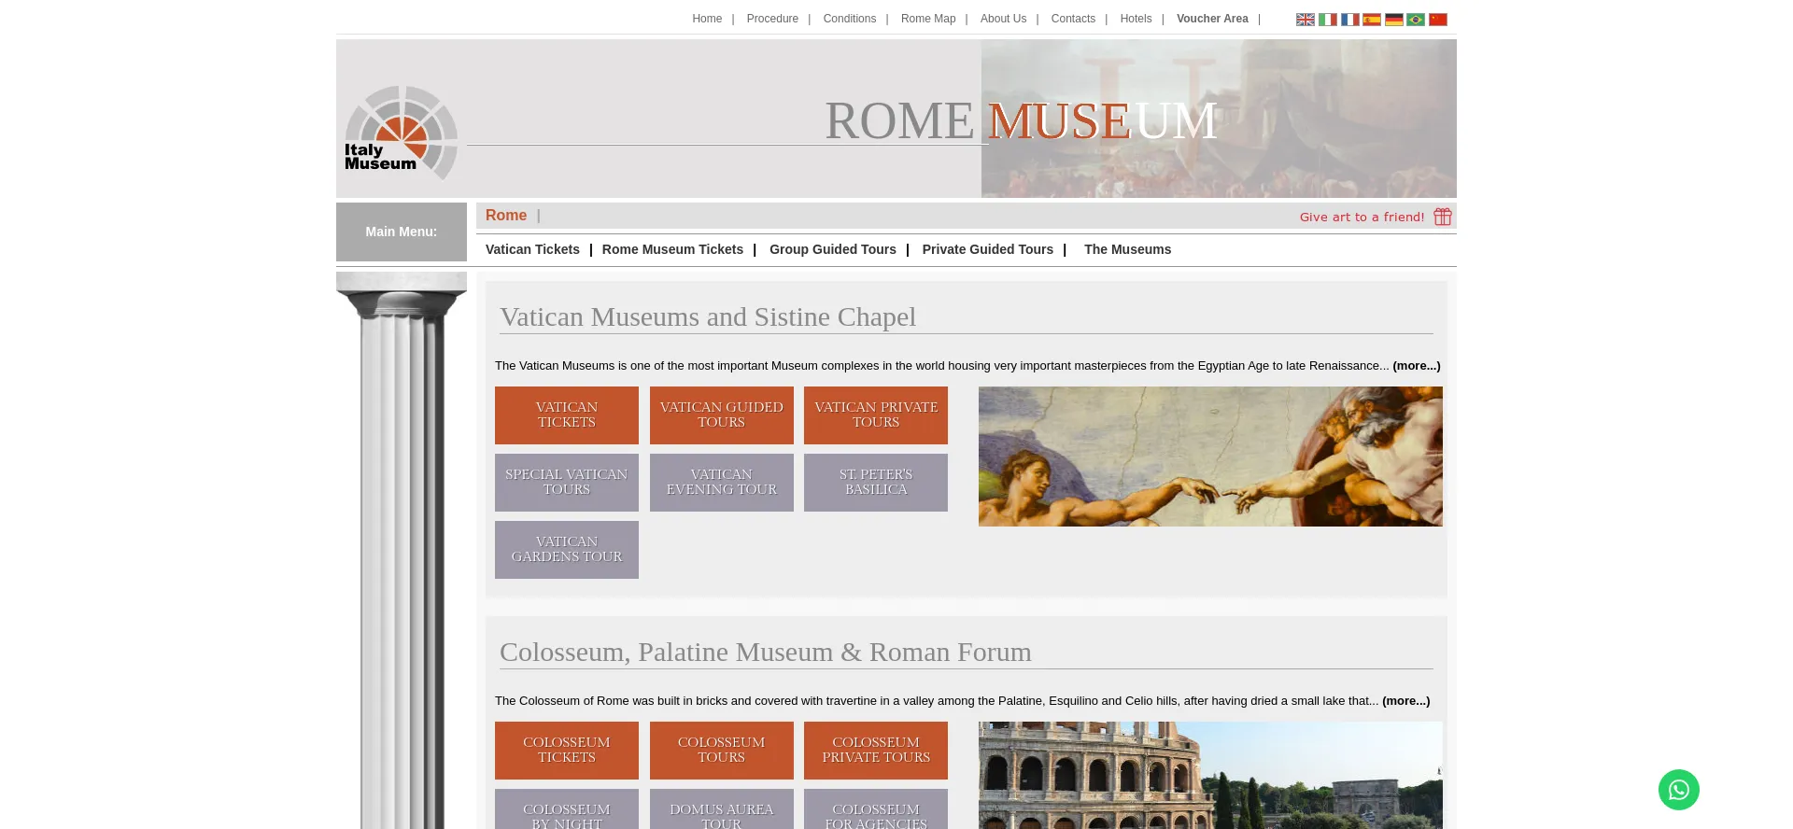Click the gift box icon
1793x829 pixels.
pyautogui.click(x=1443, y=217)
